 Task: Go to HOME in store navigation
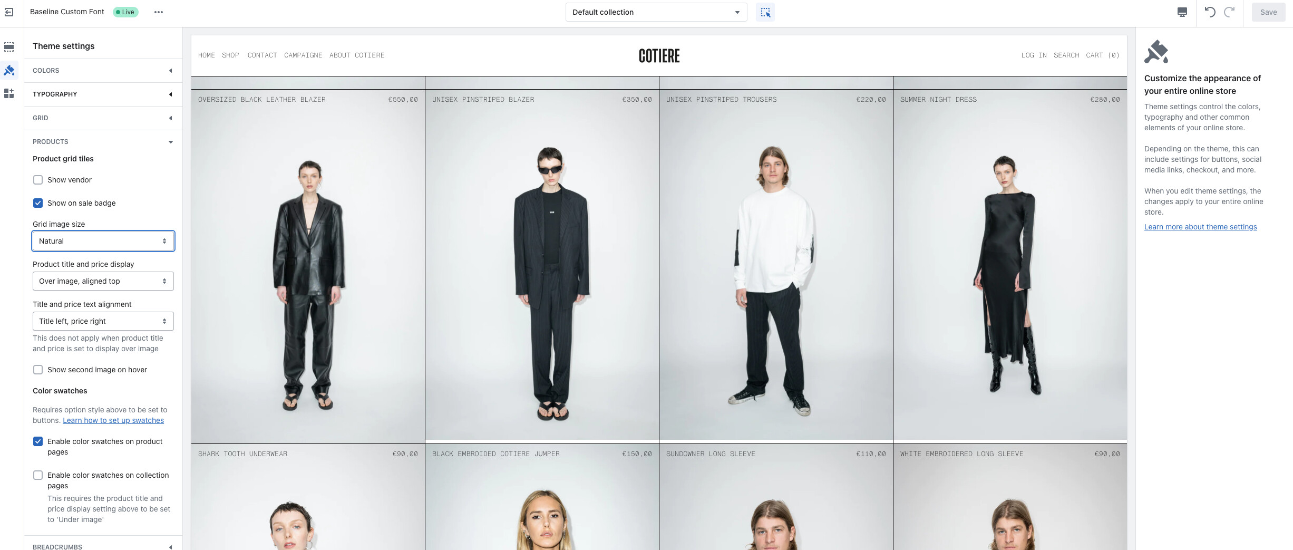(x=207, y=55)
